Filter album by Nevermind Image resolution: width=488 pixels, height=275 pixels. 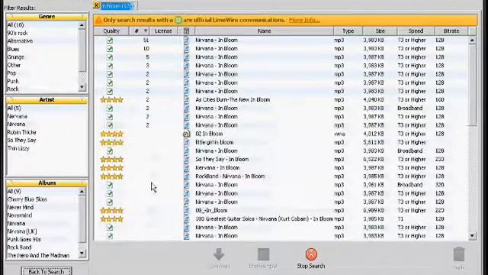[x=19, y=215]
